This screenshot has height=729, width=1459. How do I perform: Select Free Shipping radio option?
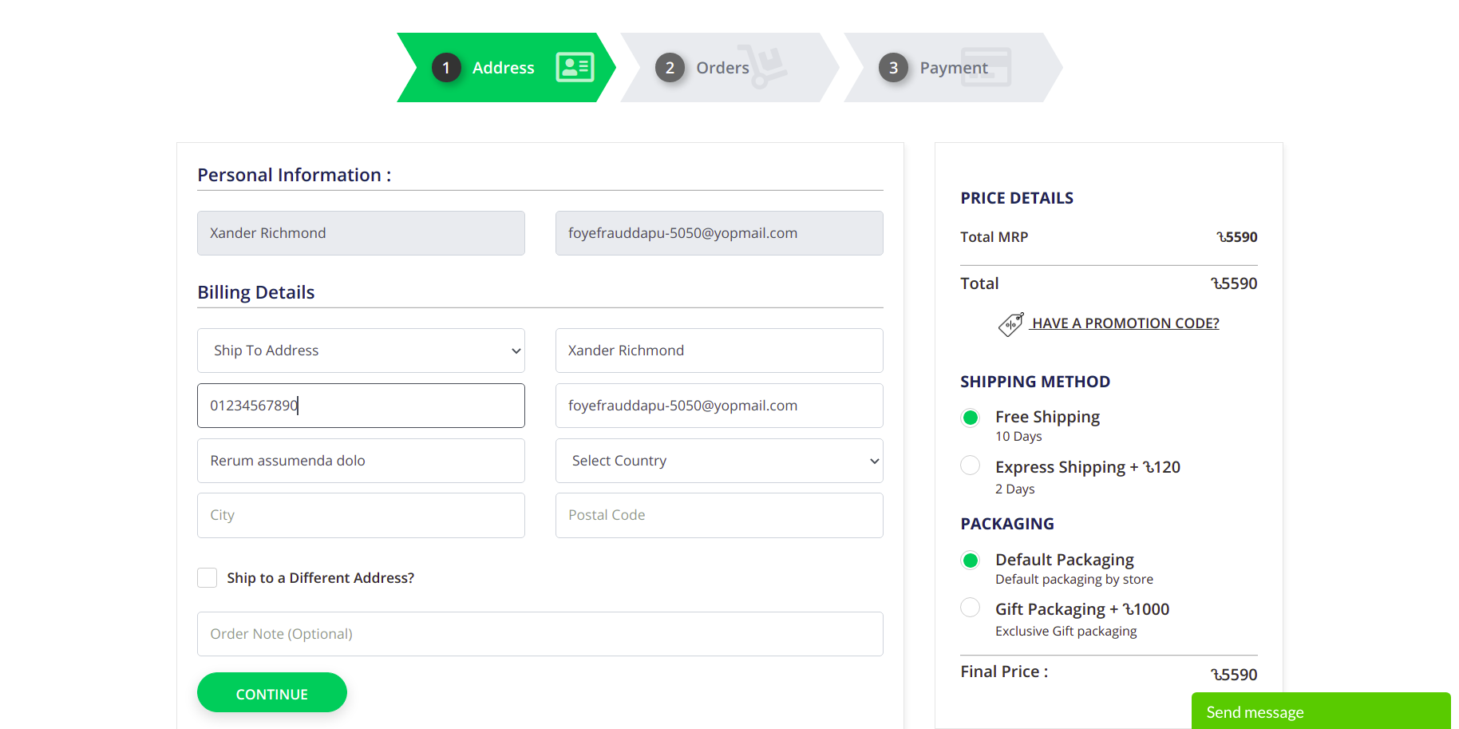click(x=971, y=418)
